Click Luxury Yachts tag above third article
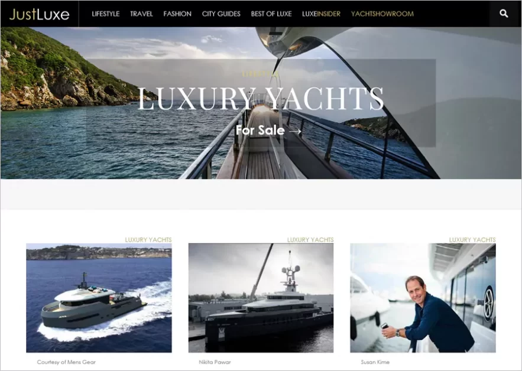The height and width of the screenshot is (371, 522). [472, 240]
